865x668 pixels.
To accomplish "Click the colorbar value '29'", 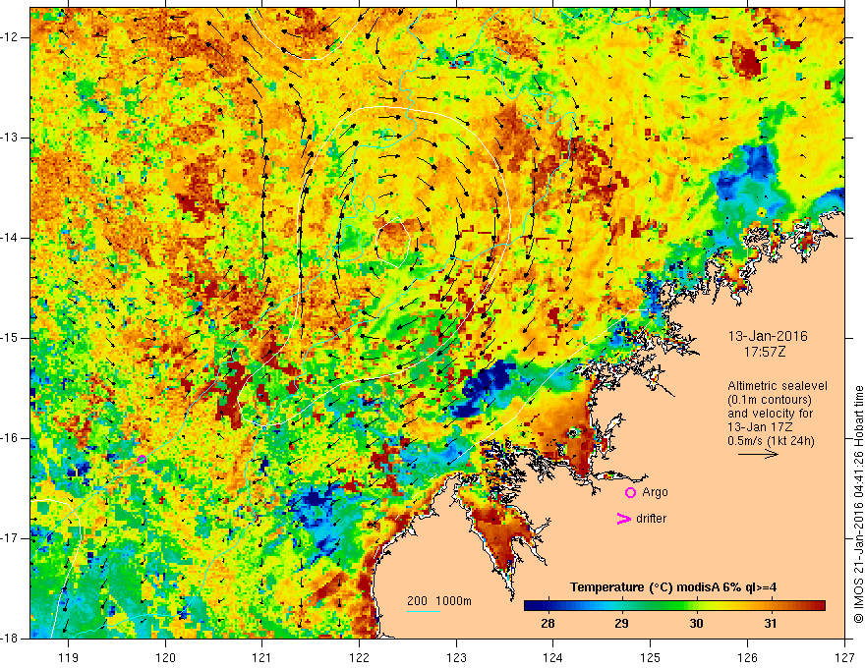I will (621, 624).
